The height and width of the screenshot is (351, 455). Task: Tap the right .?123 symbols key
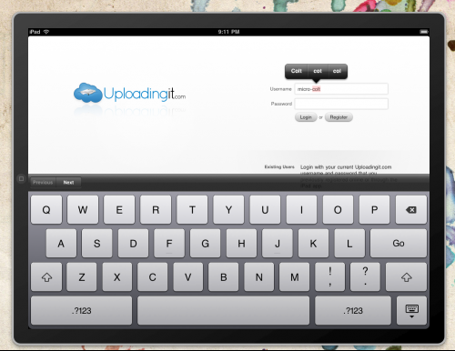click(353, 311)
